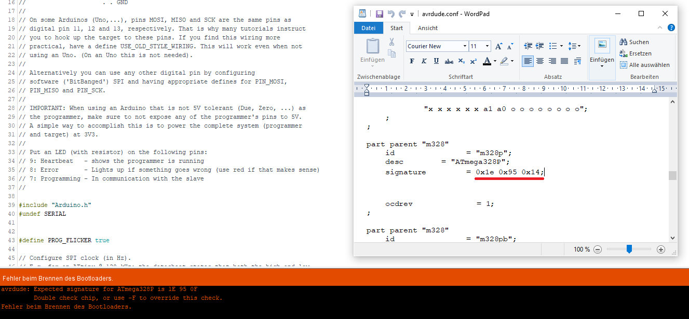Toggle strikethrough formatting
This screenshot has width=689, height=319.
449,61
